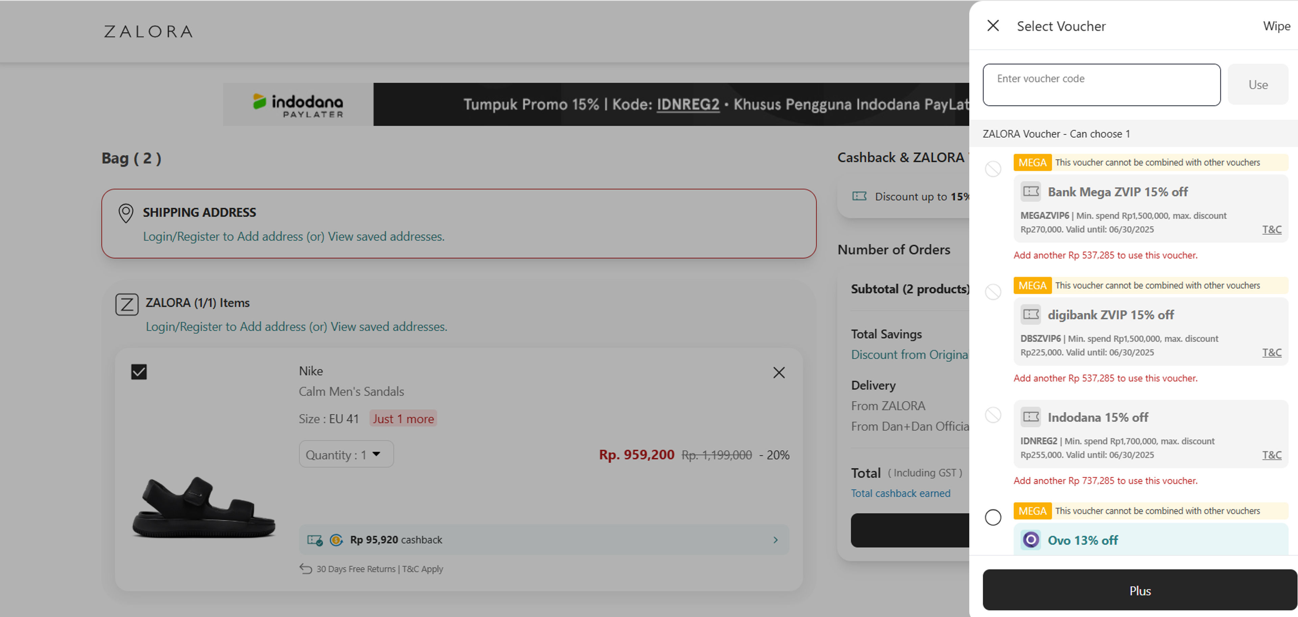The height and width of the screenshot is (617, 1298).
Task: Click the Bank Mega ZVIP 15% off title
Action: coord(1117,192)
